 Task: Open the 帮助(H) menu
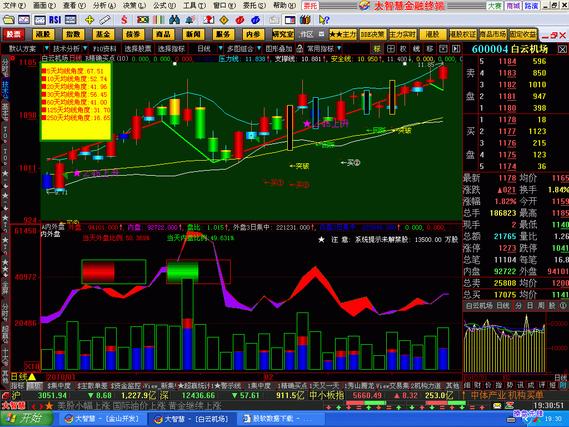(284, 6)
